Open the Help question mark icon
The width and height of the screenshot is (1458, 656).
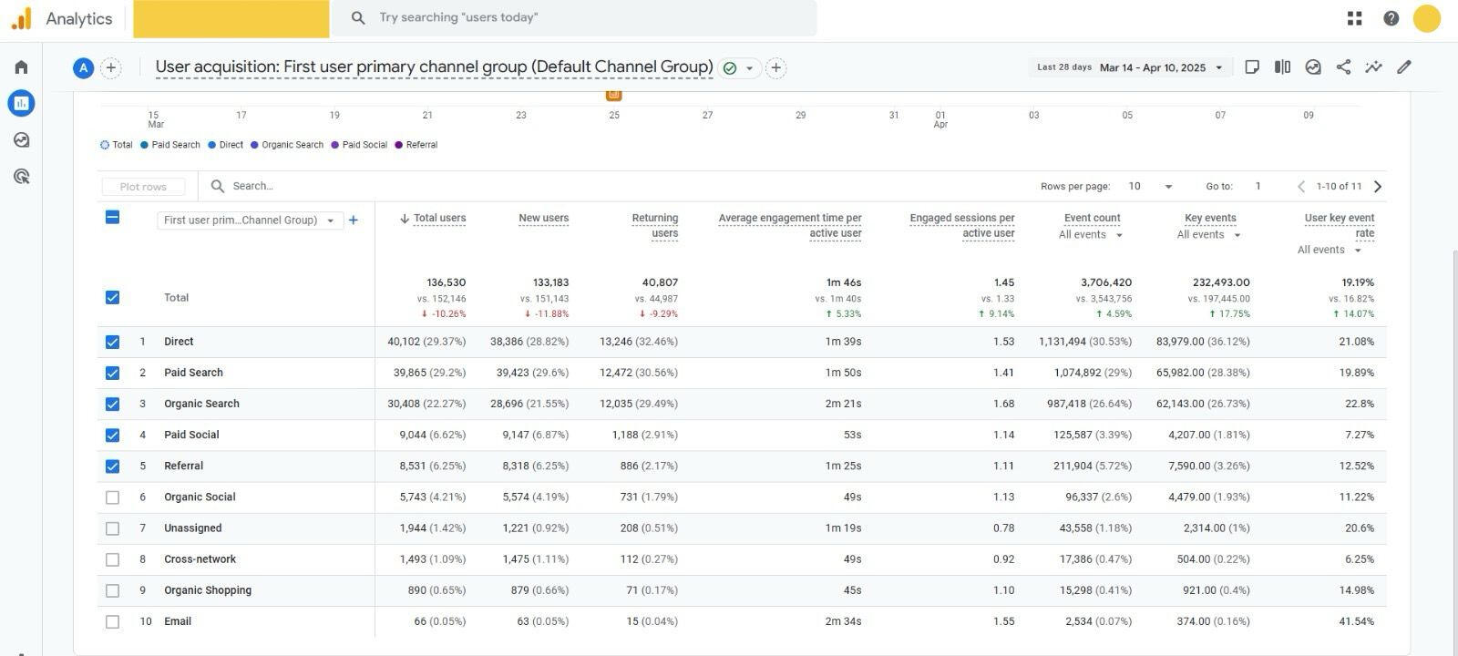1391,18
